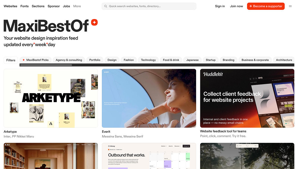Click Sign in
This screenshot has width=298, height=169.
point(220,6)
